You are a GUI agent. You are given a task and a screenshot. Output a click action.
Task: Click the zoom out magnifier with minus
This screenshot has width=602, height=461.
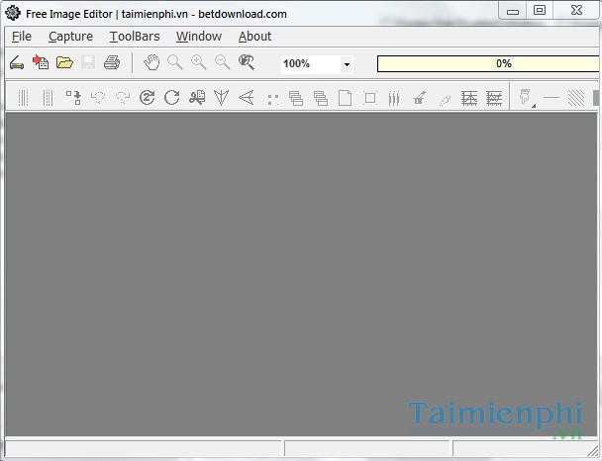click(x=223, y=62)
